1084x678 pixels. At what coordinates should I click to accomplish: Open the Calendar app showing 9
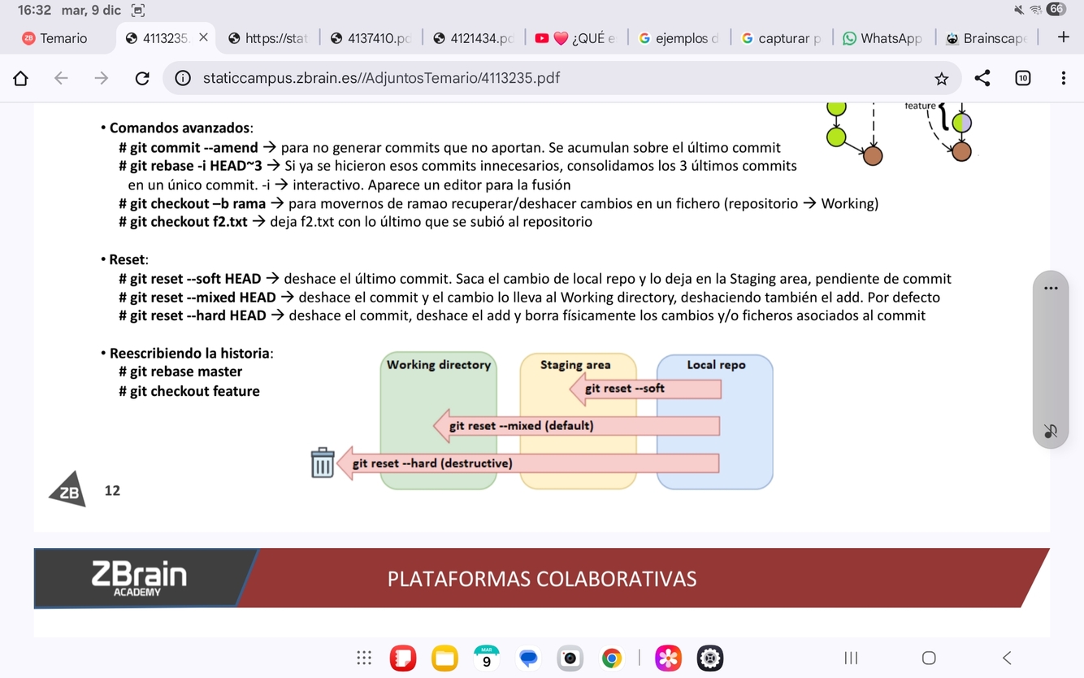coord(487,658)
